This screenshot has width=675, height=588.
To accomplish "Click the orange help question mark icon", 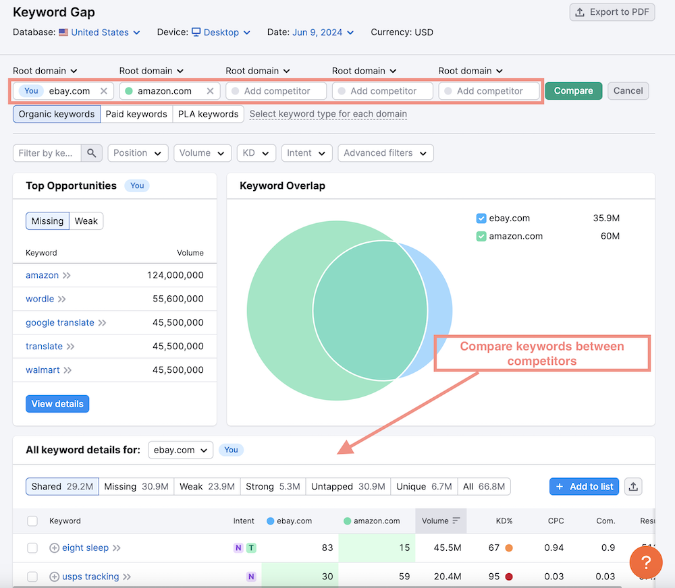I will [x=645, y=562].
